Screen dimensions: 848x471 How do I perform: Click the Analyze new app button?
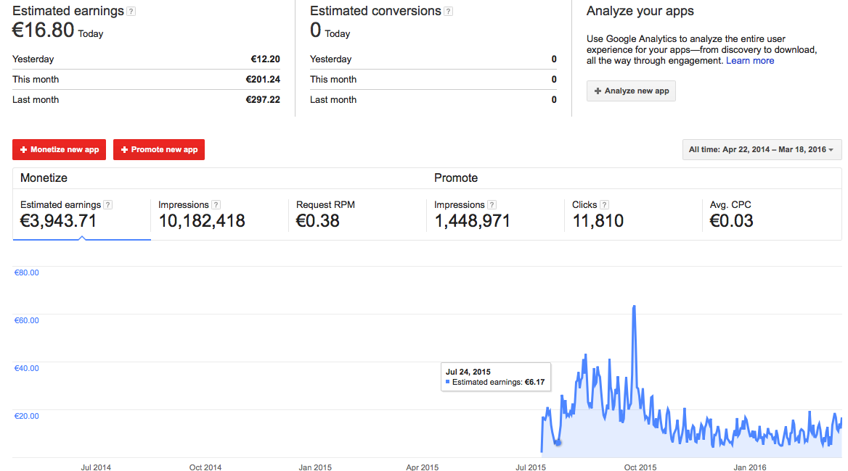631,91
